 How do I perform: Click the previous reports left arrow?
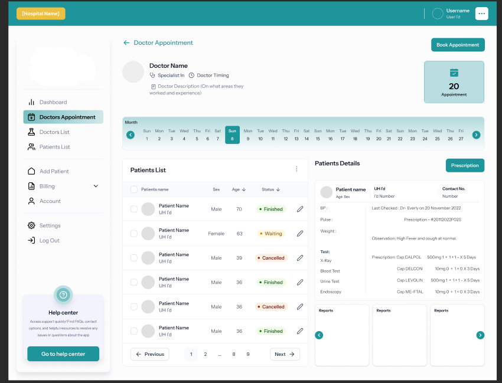point(319,335)
